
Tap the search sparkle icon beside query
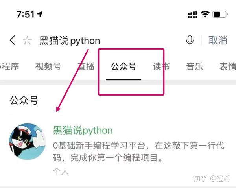click(28, 41)
